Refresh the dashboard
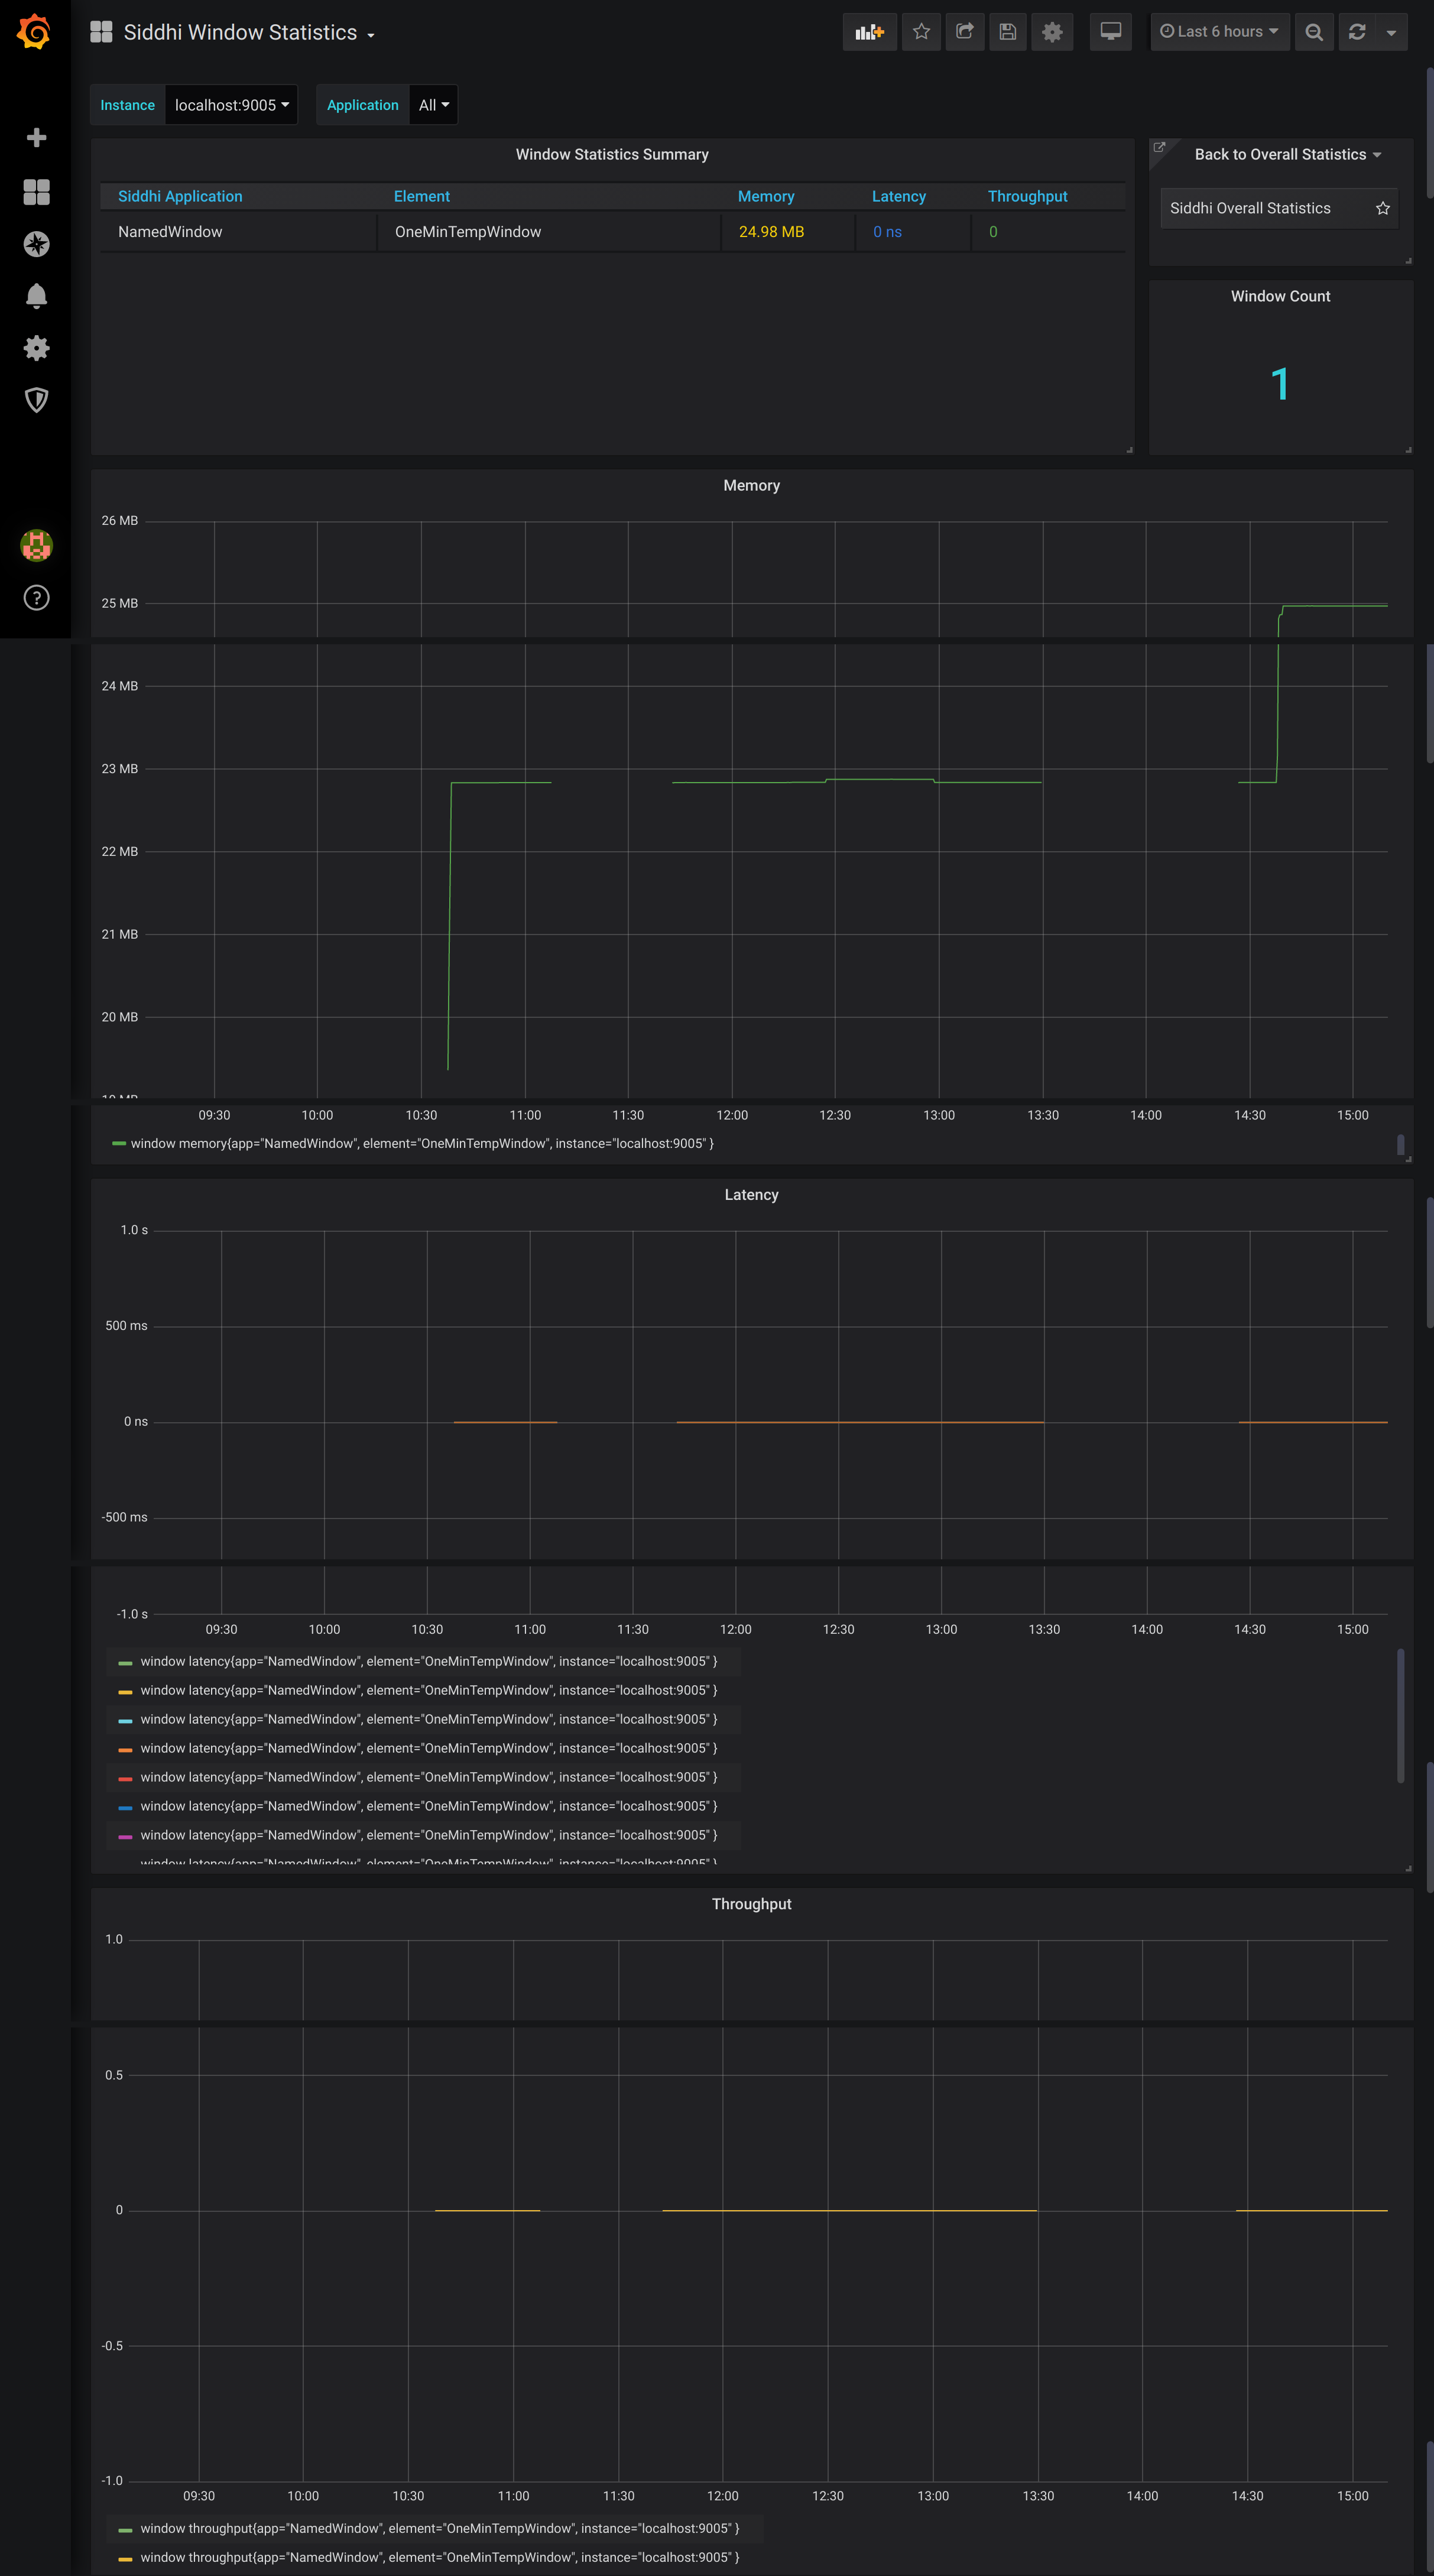The width and height of the screenshot is (1434, 2576). click(1357, 32)
